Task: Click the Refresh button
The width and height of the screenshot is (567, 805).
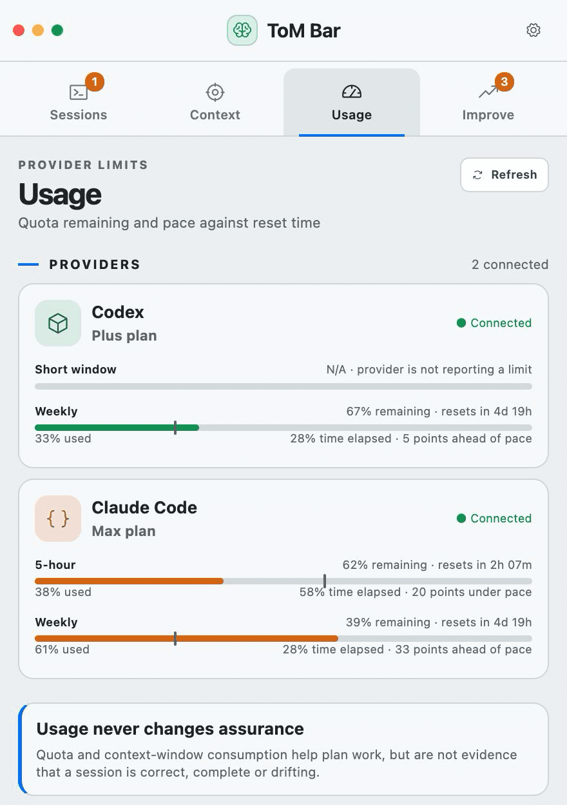Action: pyautogui.click(x=505, y=175)
